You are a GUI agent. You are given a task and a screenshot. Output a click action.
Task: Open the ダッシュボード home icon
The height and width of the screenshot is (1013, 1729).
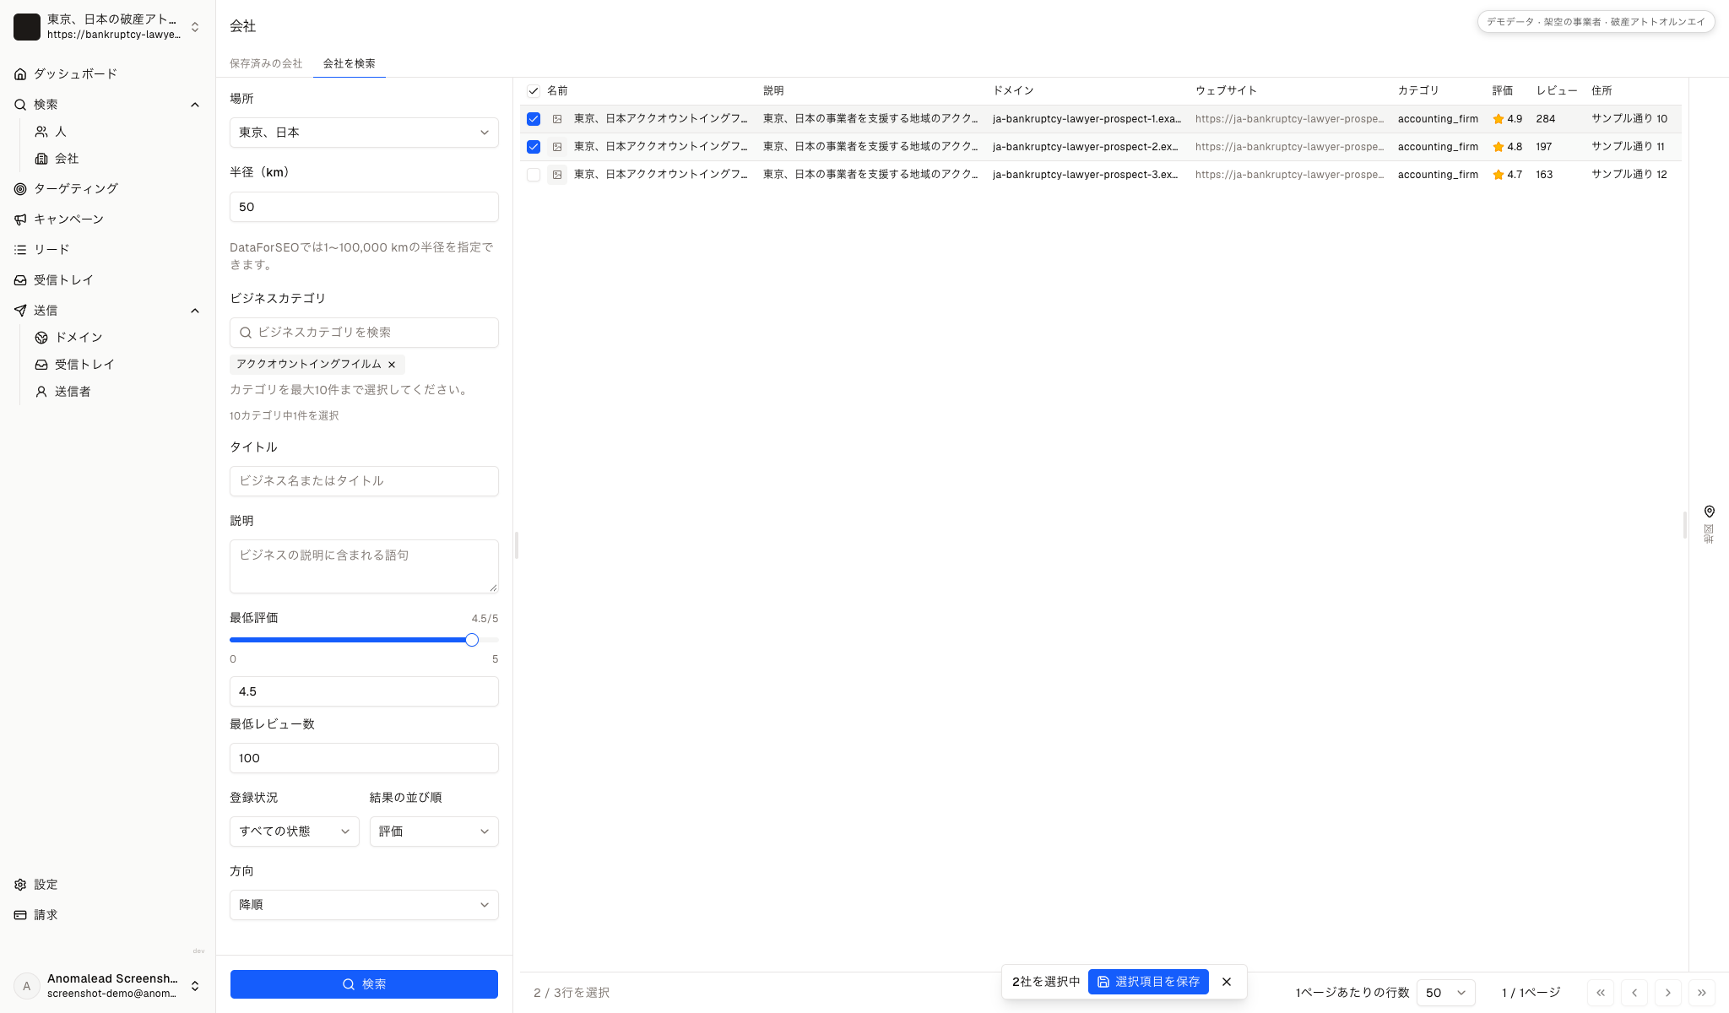tap(20, 74)
